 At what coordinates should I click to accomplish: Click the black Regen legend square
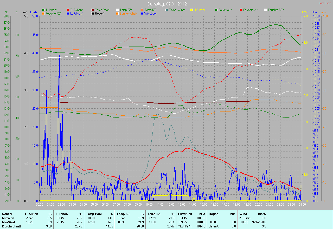[x=93, y=13]
